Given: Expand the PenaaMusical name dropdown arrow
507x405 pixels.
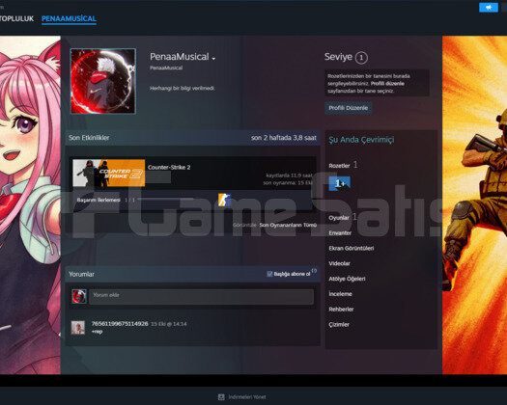Looking at the screenshot, I should pyautogui.click(x=213, y=59).
